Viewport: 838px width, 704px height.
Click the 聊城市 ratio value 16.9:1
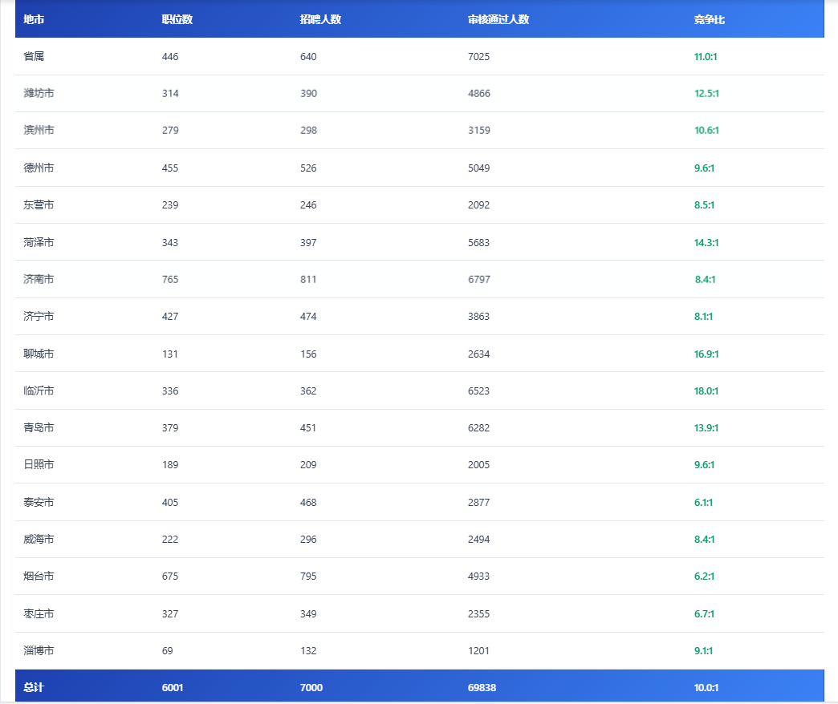[706, 354]
